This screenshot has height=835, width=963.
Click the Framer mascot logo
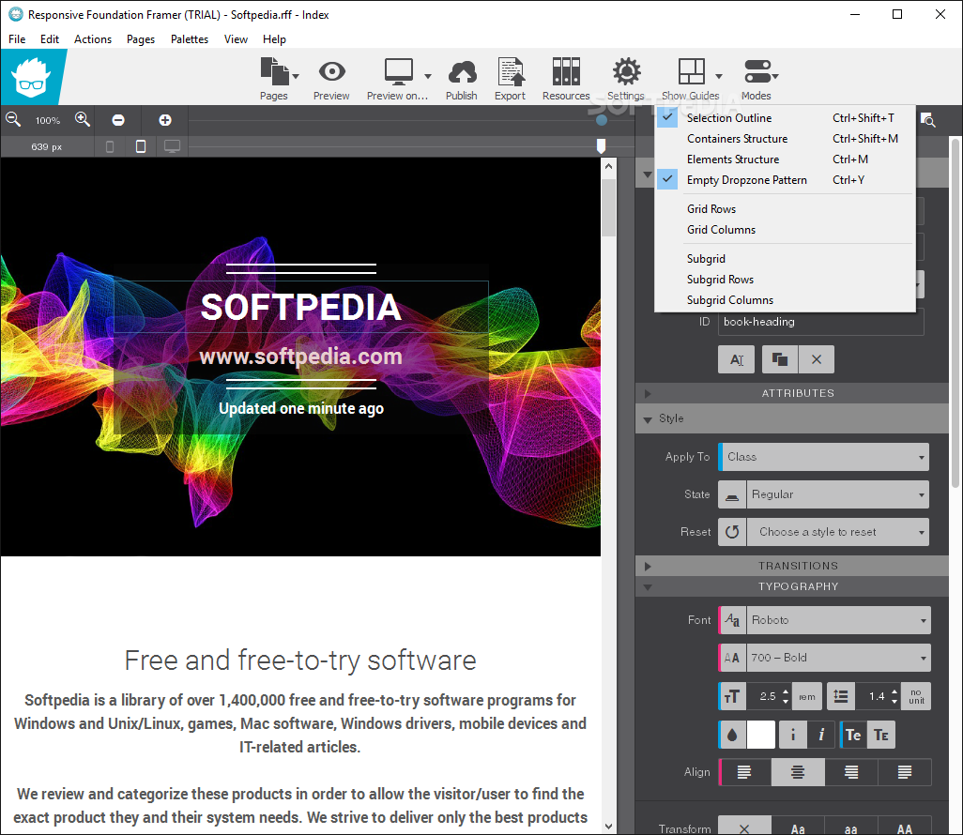tap(31, 77)
